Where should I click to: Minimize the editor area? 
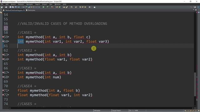pos(193,10)
